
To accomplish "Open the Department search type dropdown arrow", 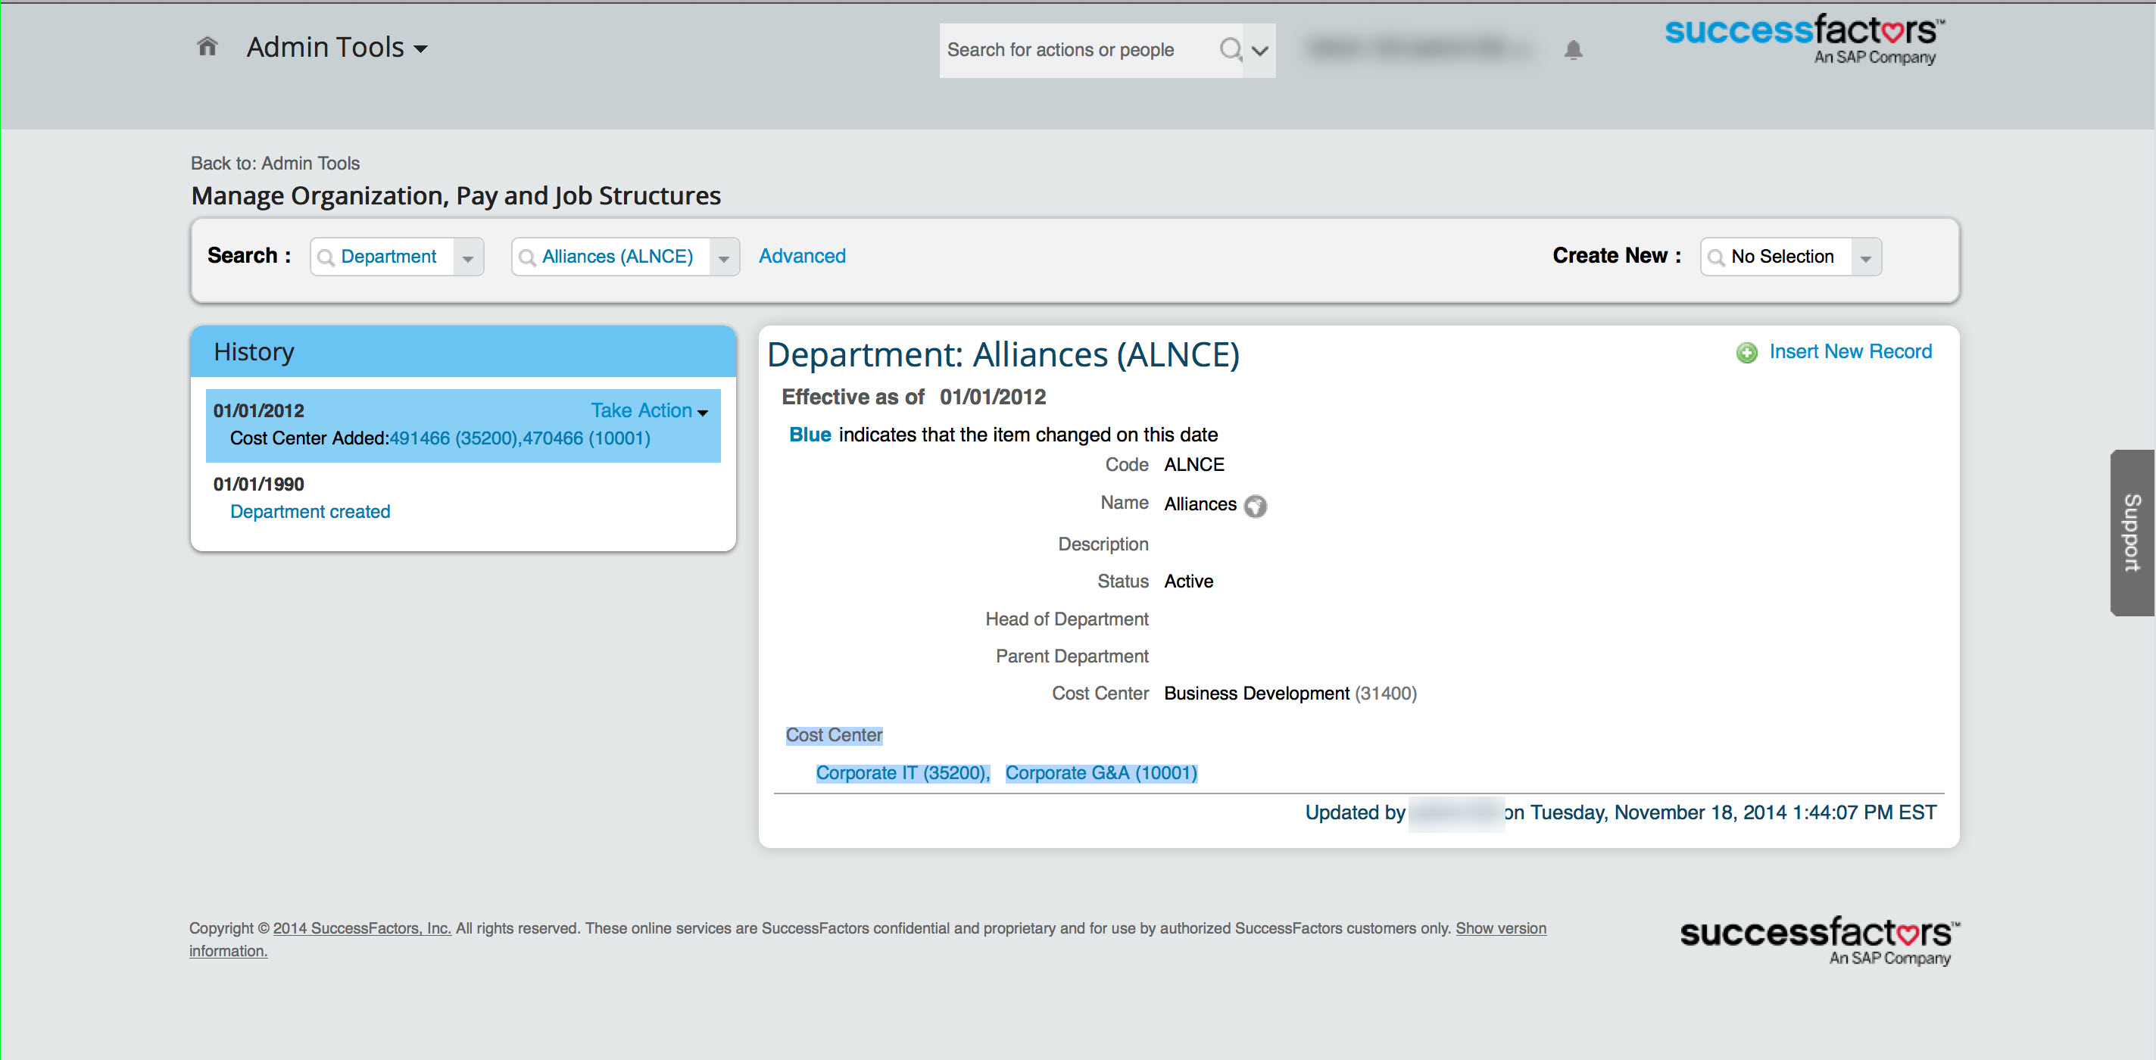I will pos(468,257).
